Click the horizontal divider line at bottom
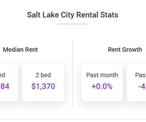This screenshot has height=122, width=146. click(x=73, y=120)
